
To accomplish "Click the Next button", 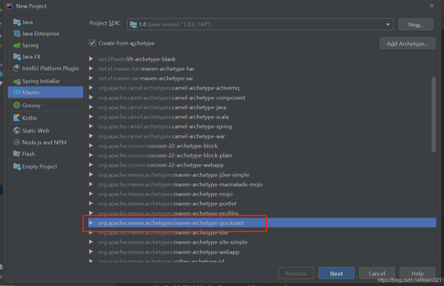I will (336, 273).
